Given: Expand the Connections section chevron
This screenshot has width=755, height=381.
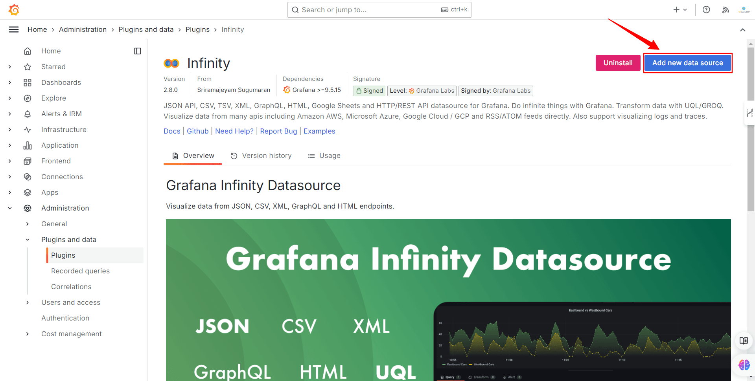Looking at the screenshot, I should pos(10,177).
